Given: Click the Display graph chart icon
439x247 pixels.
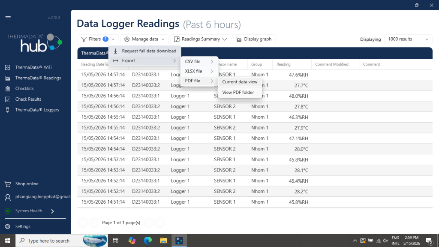Looking at the screenshot, I should click(239, 39).
